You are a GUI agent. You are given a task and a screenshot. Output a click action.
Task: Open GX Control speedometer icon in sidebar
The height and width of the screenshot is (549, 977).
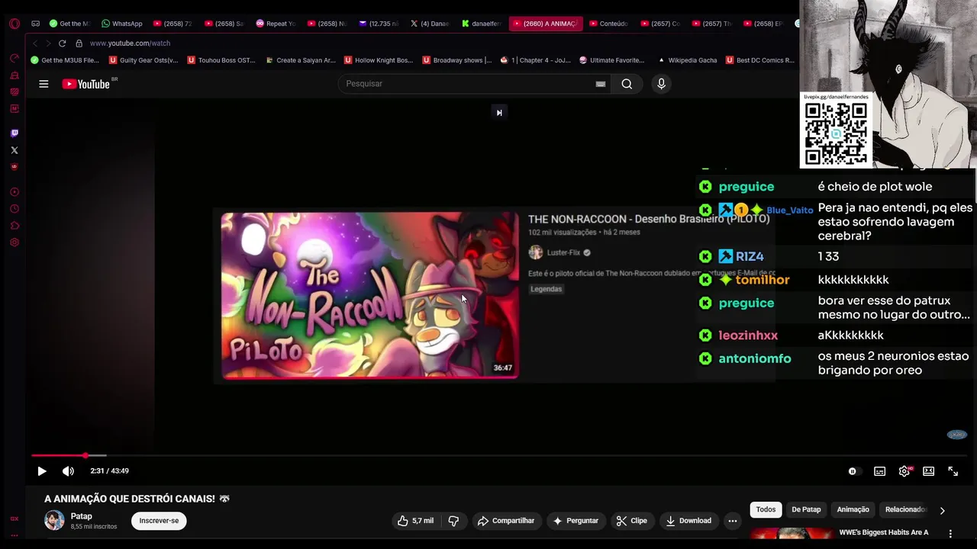[x=14, y=58]
